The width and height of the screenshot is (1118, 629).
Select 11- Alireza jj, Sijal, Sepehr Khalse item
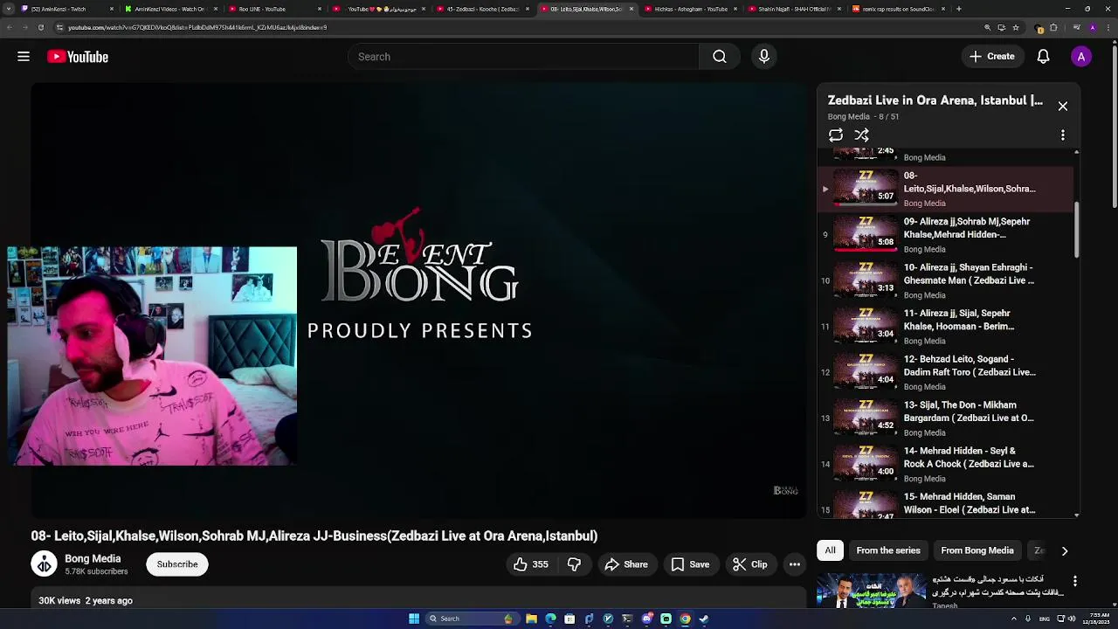945,326
